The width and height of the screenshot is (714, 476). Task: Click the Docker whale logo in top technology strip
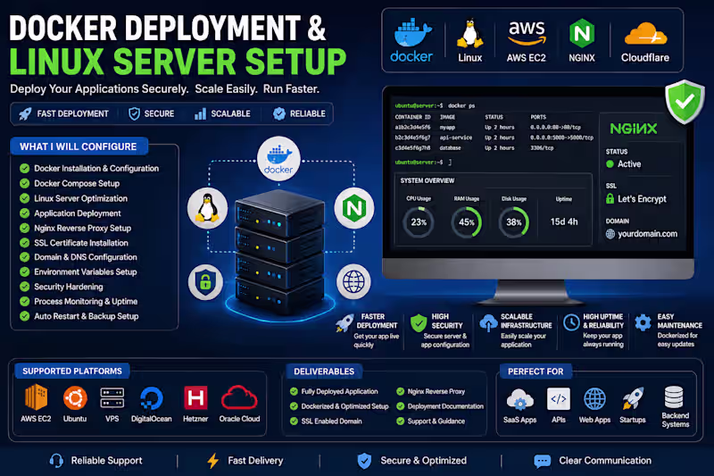412,33
